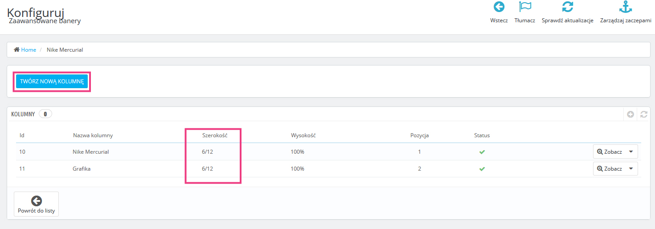Click the Pozycja column header
Screen dimensions: 655x229
(419, 135)
